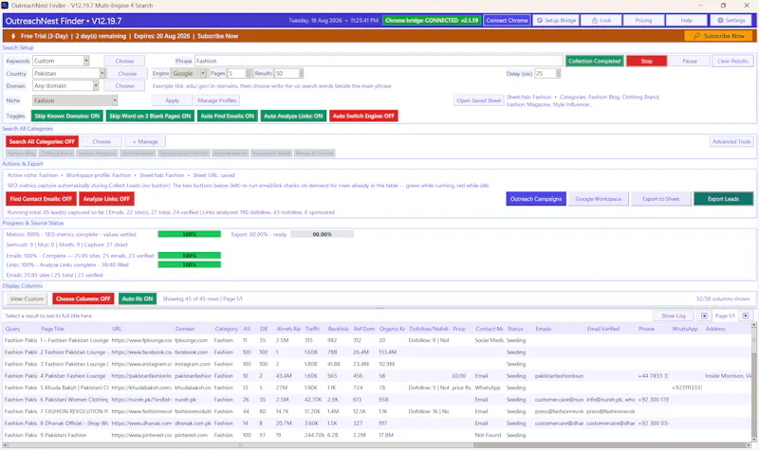This screenshot has height=450, width=759.
Task: Open Settings in the top bar
Action: 731,20
